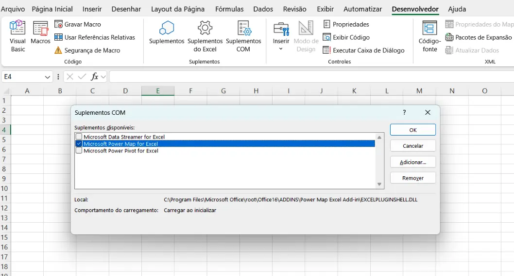Click the Cancelar button

click(x=413, y=146)
